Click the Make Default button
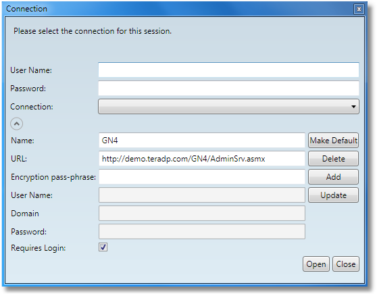Screen dimensions: 377x296 333,140
